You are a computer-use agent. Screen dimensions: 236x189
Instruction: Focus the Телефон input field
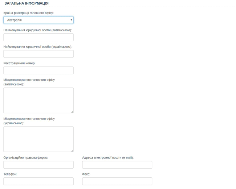[x=38, y=181]
